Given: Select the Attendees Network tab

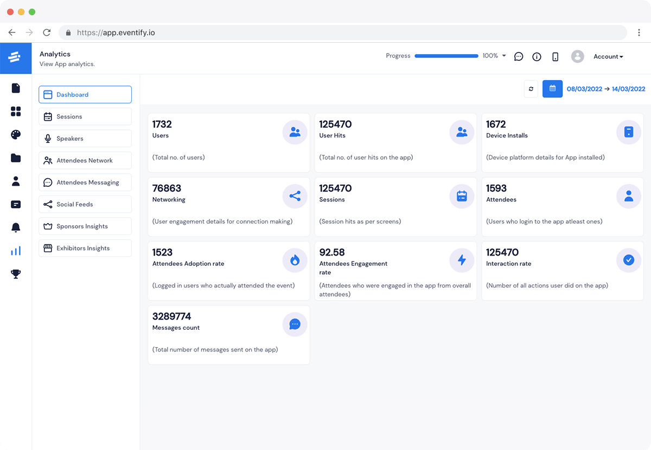Looking at the screenshot, I should [85, 160].
